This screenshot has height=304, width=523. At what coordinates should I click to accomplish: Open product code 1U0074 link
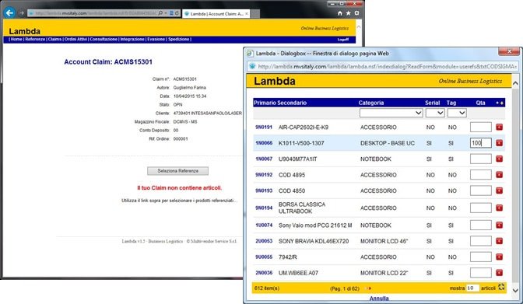coord(264,225)
